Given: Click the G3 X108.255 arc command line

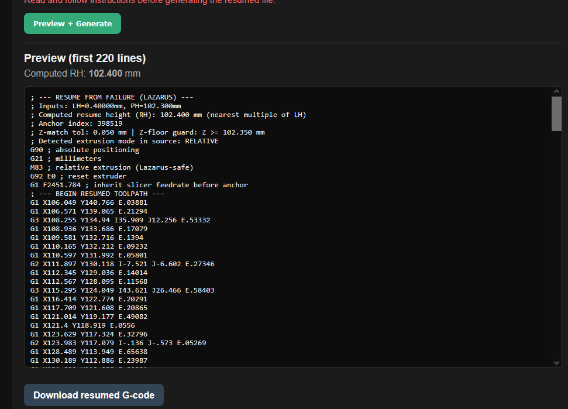Looking at the screenshot, I should click(120, 220).
